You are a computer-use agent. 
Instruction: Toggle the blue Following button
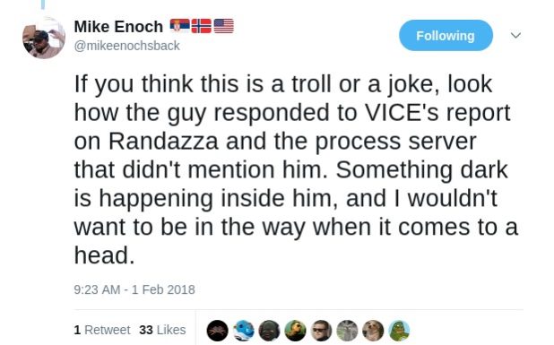coord(446,36)
